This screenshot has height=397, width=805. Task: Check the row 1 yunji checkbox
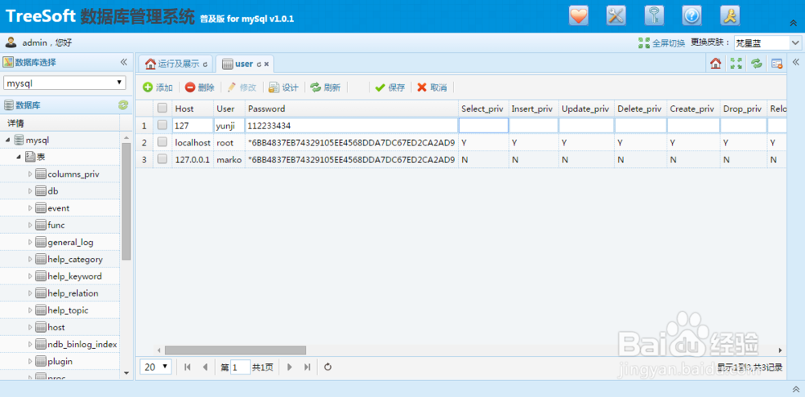click(x=163, y=125)
